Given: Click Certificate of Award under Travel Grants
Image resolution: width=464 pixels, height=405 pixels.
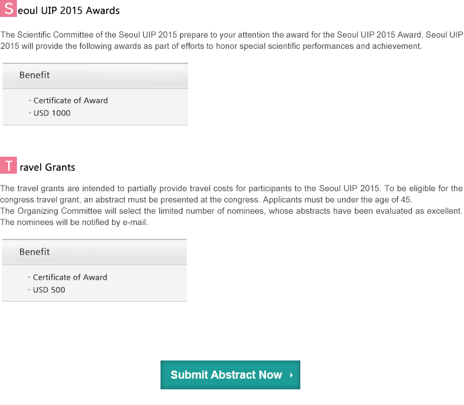Looking at the screenshot, I should [70, 277].
